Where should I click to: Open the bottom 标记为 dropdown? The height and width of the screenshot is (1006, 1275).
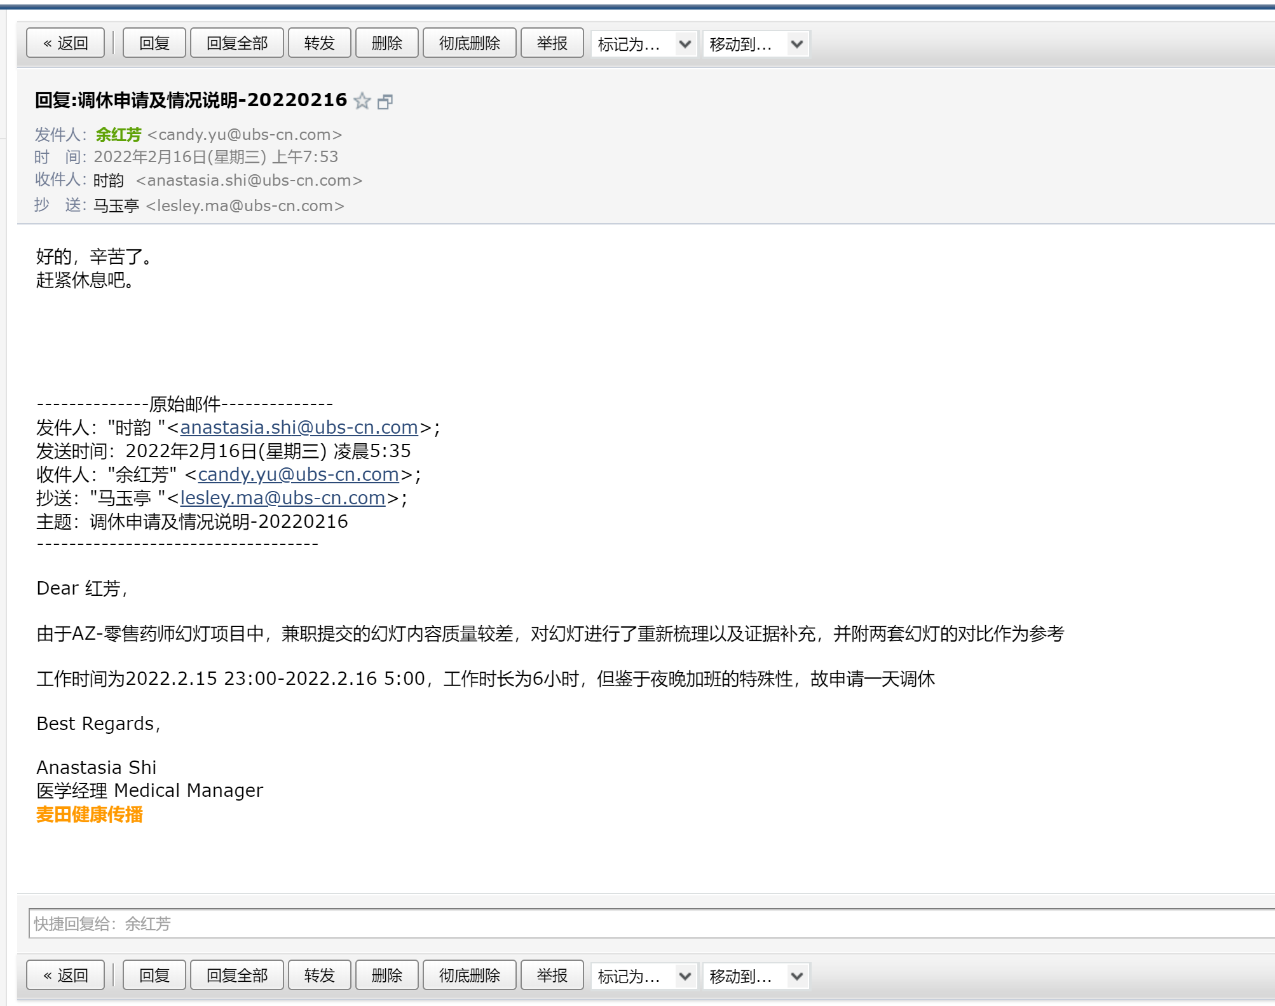(x=644, y=975)
